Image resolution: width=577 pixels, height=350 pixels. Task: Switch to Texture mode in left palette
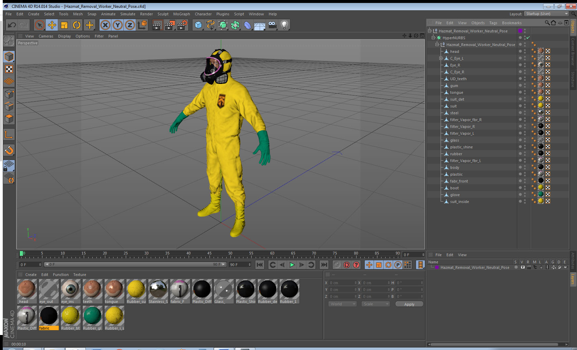tap(9, 69)
